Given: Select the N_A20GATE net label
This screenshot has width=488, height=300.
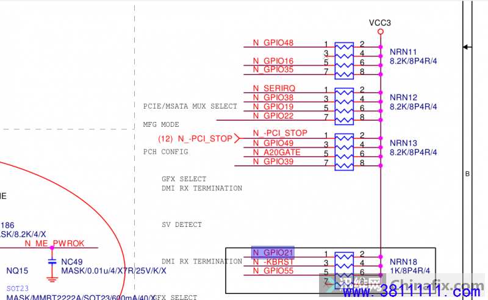Looking at the screenshot, I should pos(276,152).
